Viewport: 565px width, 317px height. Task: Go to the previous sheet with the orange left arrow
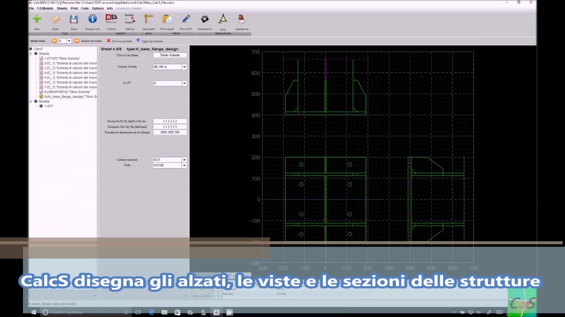click(x=54, y=41)
